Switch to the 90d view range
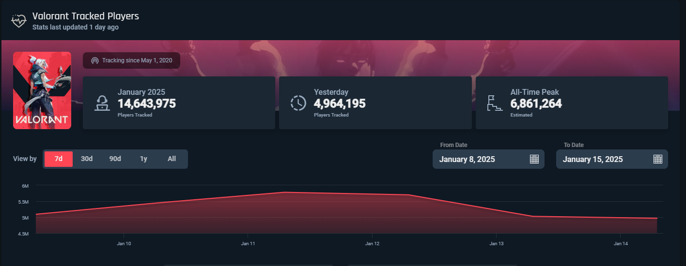Screen dimensions: 686x266 coord(115,159)
